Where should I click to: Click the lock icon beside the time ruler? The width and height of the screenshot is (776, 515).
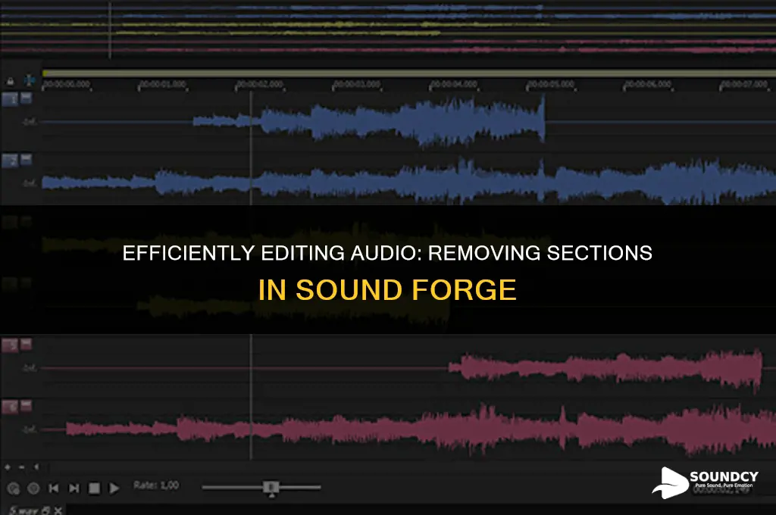click(10, 81)
